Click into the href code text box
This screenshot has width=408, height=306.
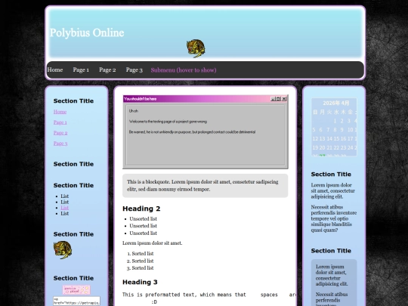point(76,301)
